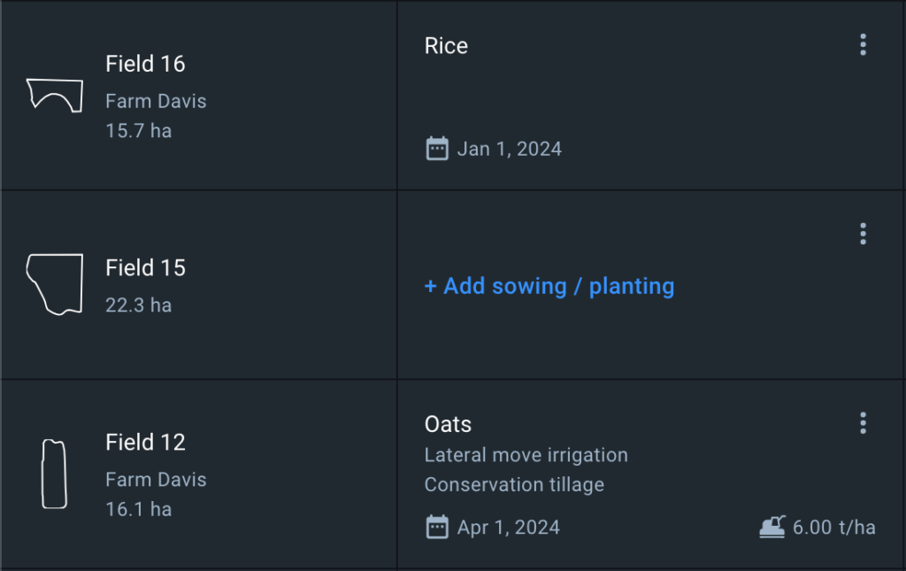Click the 6.00 t/ha yield value
This screenshot has width=906, height=571.
tap(833, 528)
